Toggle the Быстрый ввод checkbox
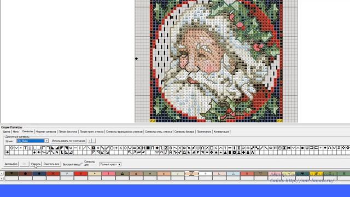 click(x=81, y=164)
